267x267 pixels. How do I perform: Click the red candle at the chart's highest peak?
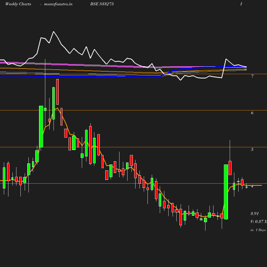click(58, 92)
